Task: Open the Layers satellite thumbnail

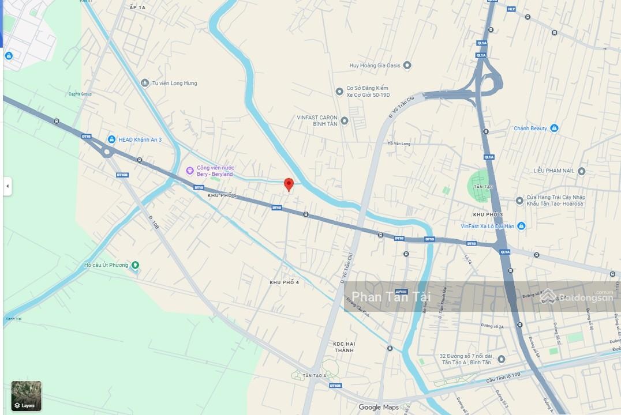Action: (x=26, y=396)
